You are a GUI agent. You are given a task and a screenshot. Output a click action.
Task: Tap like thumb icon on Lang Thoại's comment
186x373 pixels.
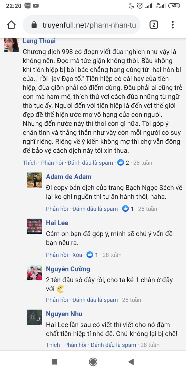(x=121, y=163)
